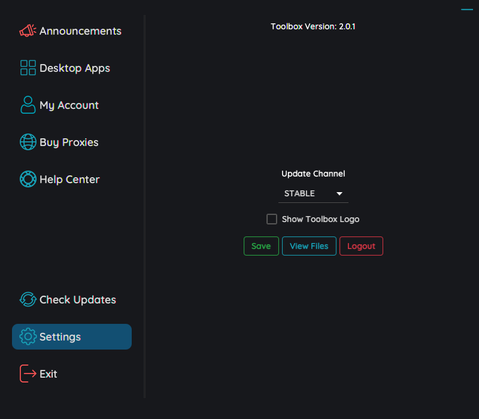This screenshot has width=479, height=419.
Task: Minimize the Toolbox window
Action: coord(466,10)
